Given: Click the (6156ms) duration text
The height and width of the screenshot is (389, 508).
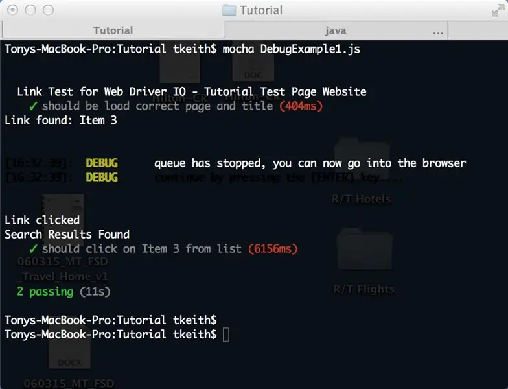Looking at the screenshot, I should tap(273, 249).
